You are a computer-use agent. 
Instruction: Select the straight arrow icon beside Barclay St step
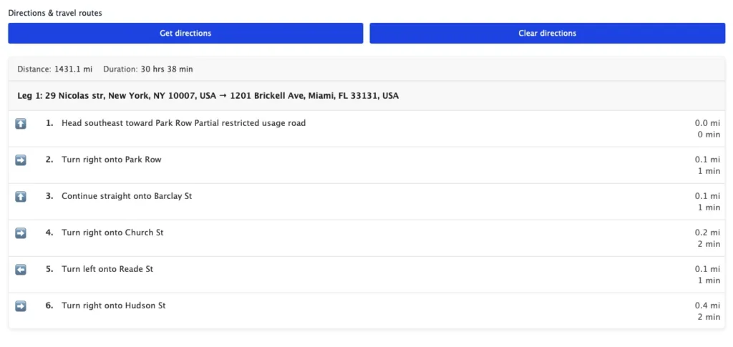pyautogui.click(x=21, y=197)
